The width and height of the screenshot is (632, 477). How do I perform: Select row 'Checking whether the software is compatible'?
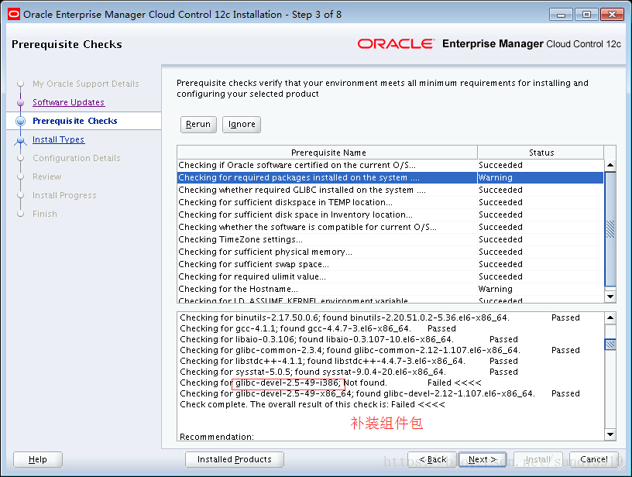[390, 227]
